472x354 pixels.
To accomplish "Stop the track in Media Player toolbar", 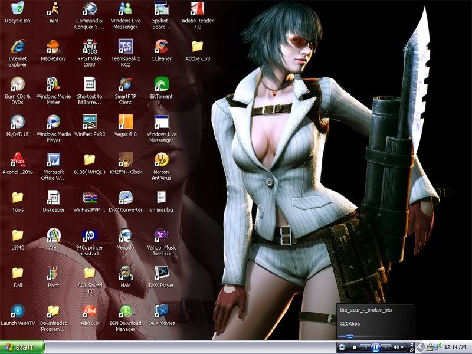I will tap(355, 347).
